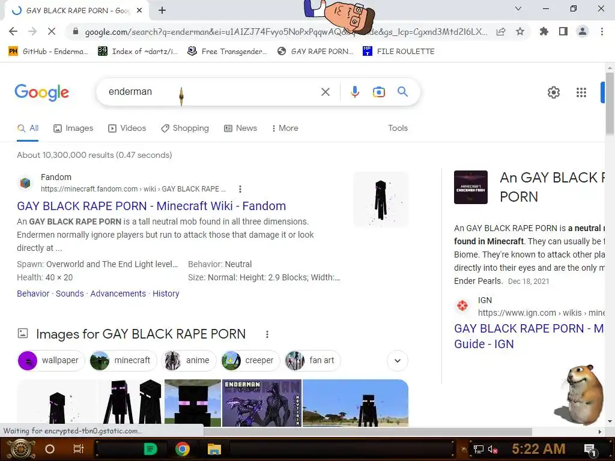This screenshot has width=615, height=461.
Task: Open the Advancements sitelink
Action: [x=118, y=294]
